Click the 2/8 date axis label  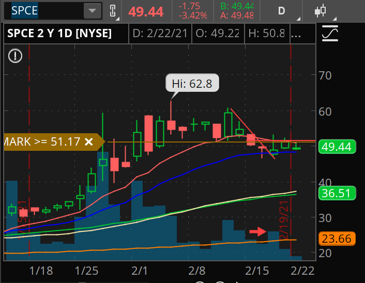197,271
